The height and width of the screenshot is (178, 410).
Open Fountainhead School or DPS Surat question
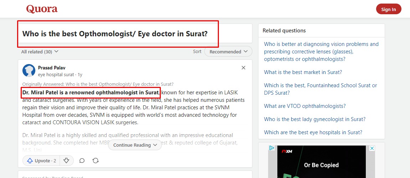click(320, 89)
